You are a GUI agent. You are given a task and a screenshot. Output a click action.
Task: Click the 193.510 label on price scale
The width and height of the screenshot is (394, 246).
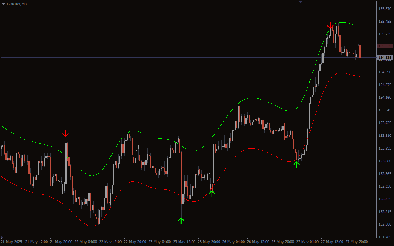tap(385, 135)
